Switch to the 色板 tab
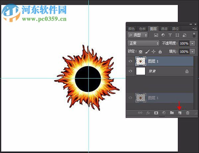Viewport: 199px width, 153px height. point(142,29)
